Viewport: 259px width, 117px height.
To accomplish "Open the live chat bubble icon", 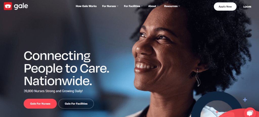I will (250, 113).
